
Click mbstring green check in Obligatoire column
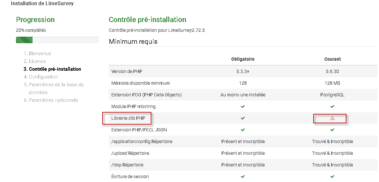[243, 106]
